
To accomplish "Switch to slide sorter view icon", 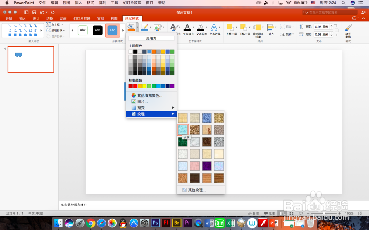I will pyautogui.click(x=292, y=213).
